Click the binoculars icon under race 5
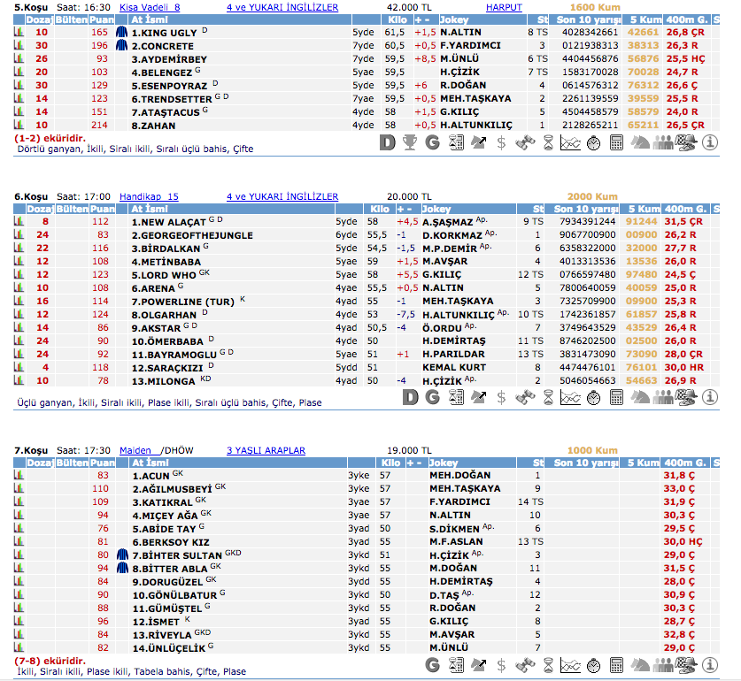This screenshot has width=741, height=681. [525, 142]
